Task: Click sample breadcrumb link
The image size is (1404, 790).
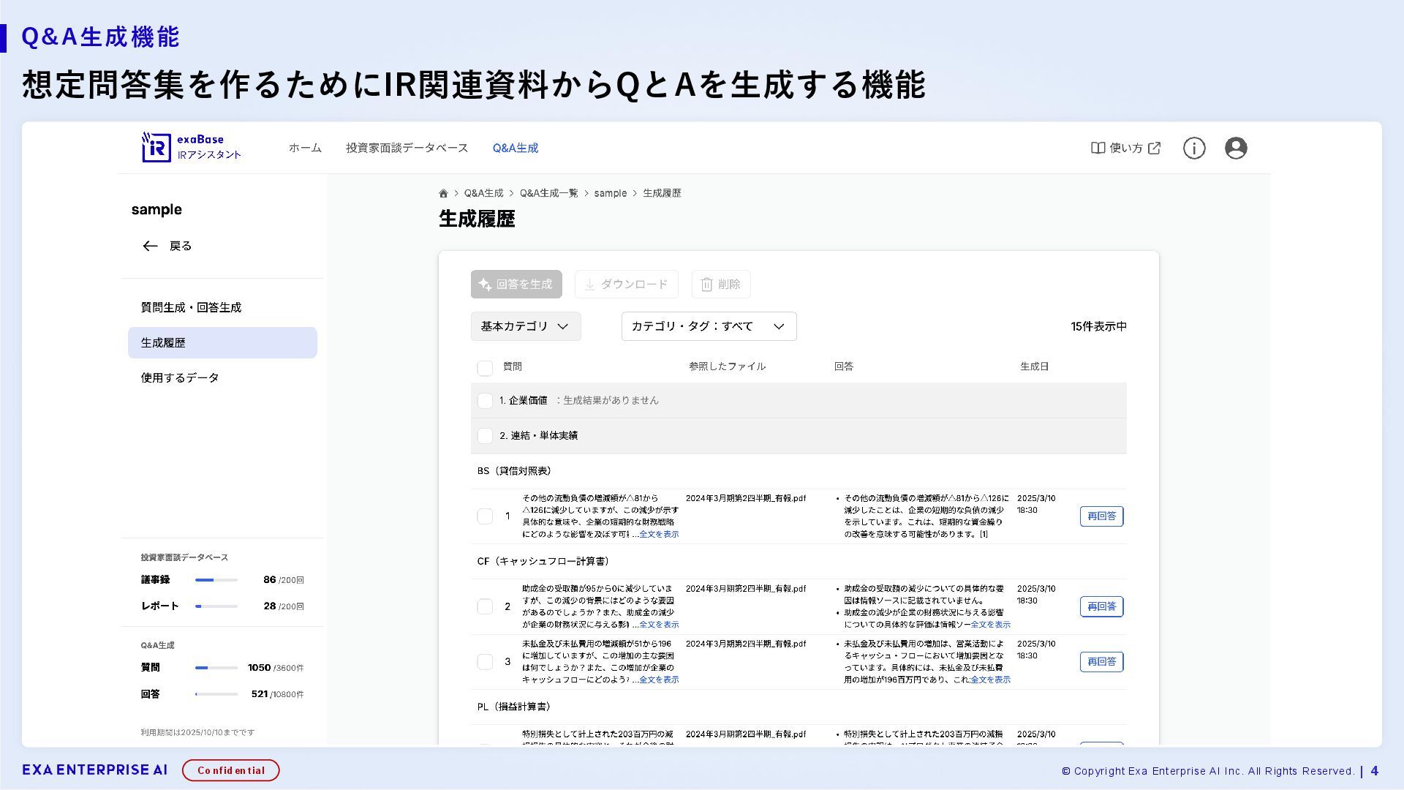Action: 610,193
